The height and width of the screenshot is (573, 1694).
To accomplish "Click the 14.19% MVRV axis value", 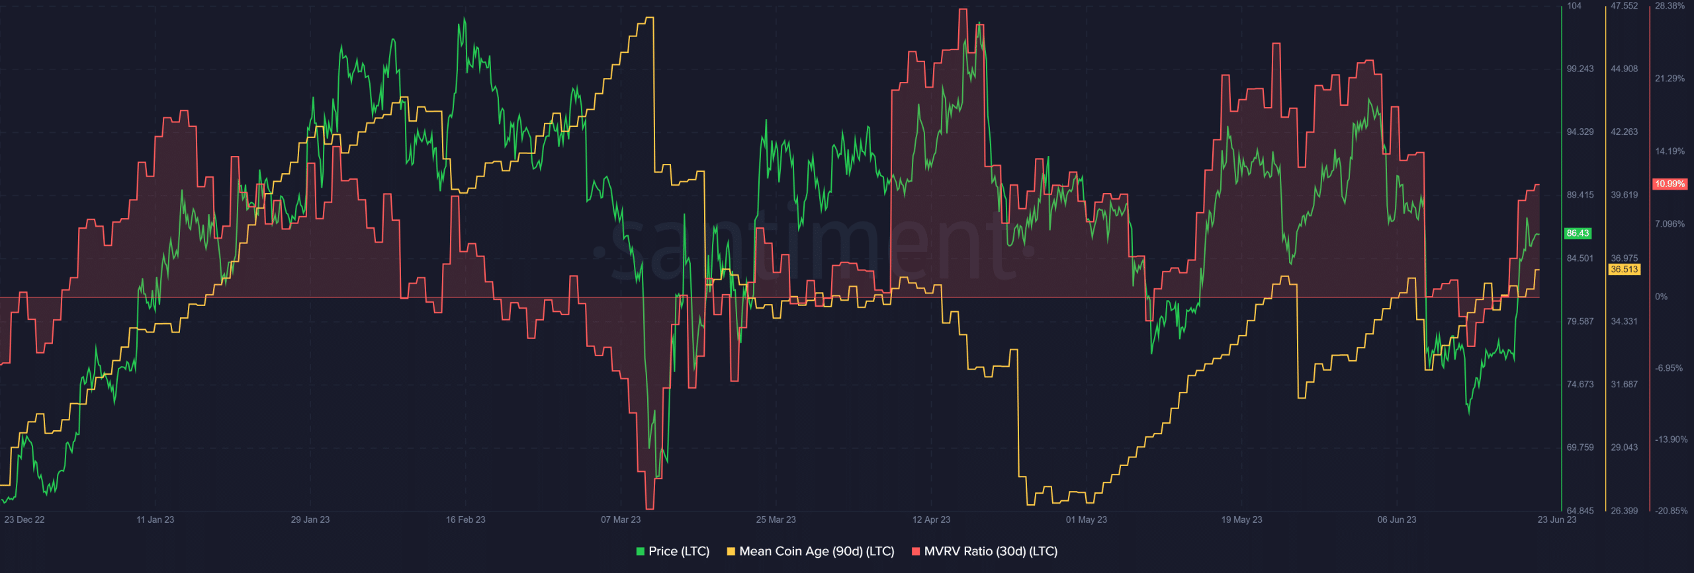I will pyautogui.click(x=1670, y=151).
